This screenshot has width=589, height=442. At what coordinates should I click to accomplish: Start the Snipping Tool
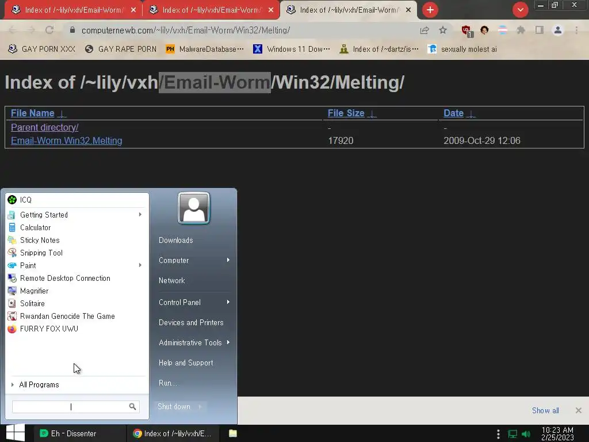pos(77,253)
